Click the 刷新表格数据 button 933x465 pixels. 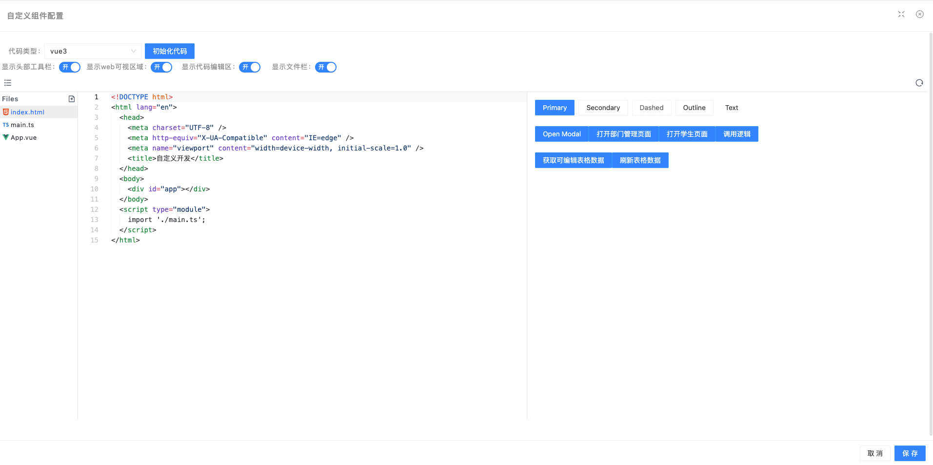(x=640, y=160)
